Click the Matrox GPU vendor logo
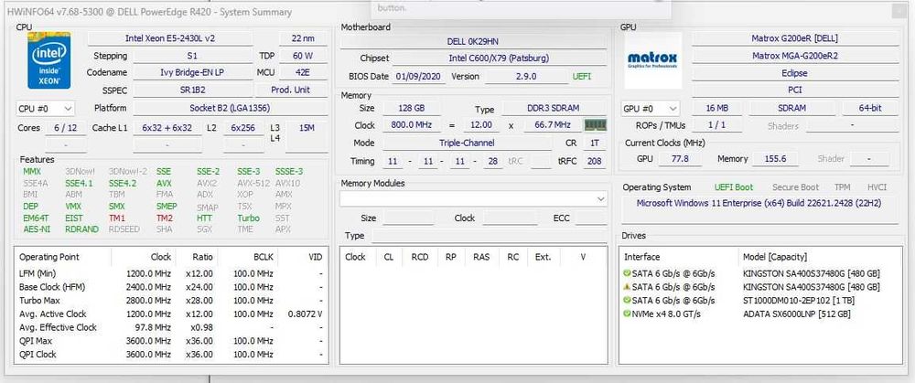The image size is (915, 383). coord(652,60)
